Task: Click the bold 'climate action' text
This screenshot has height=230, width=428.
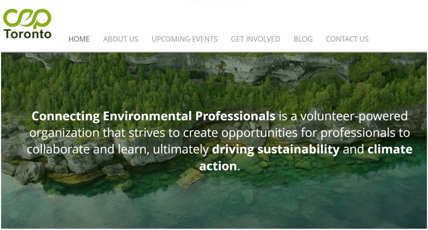Action: (x=306, y=158)
